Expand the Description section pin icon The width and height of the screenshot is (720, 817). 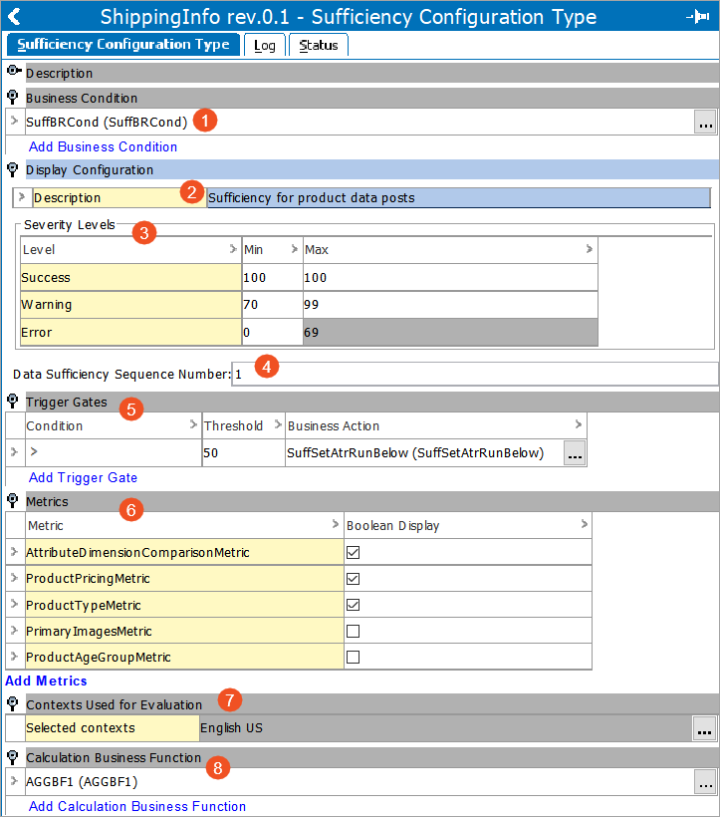14,70
